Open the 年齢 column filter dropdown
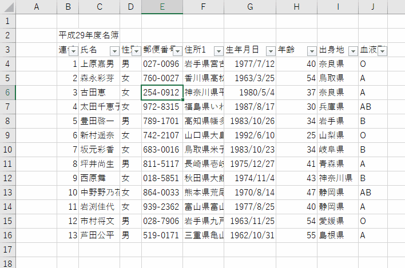 312,51
